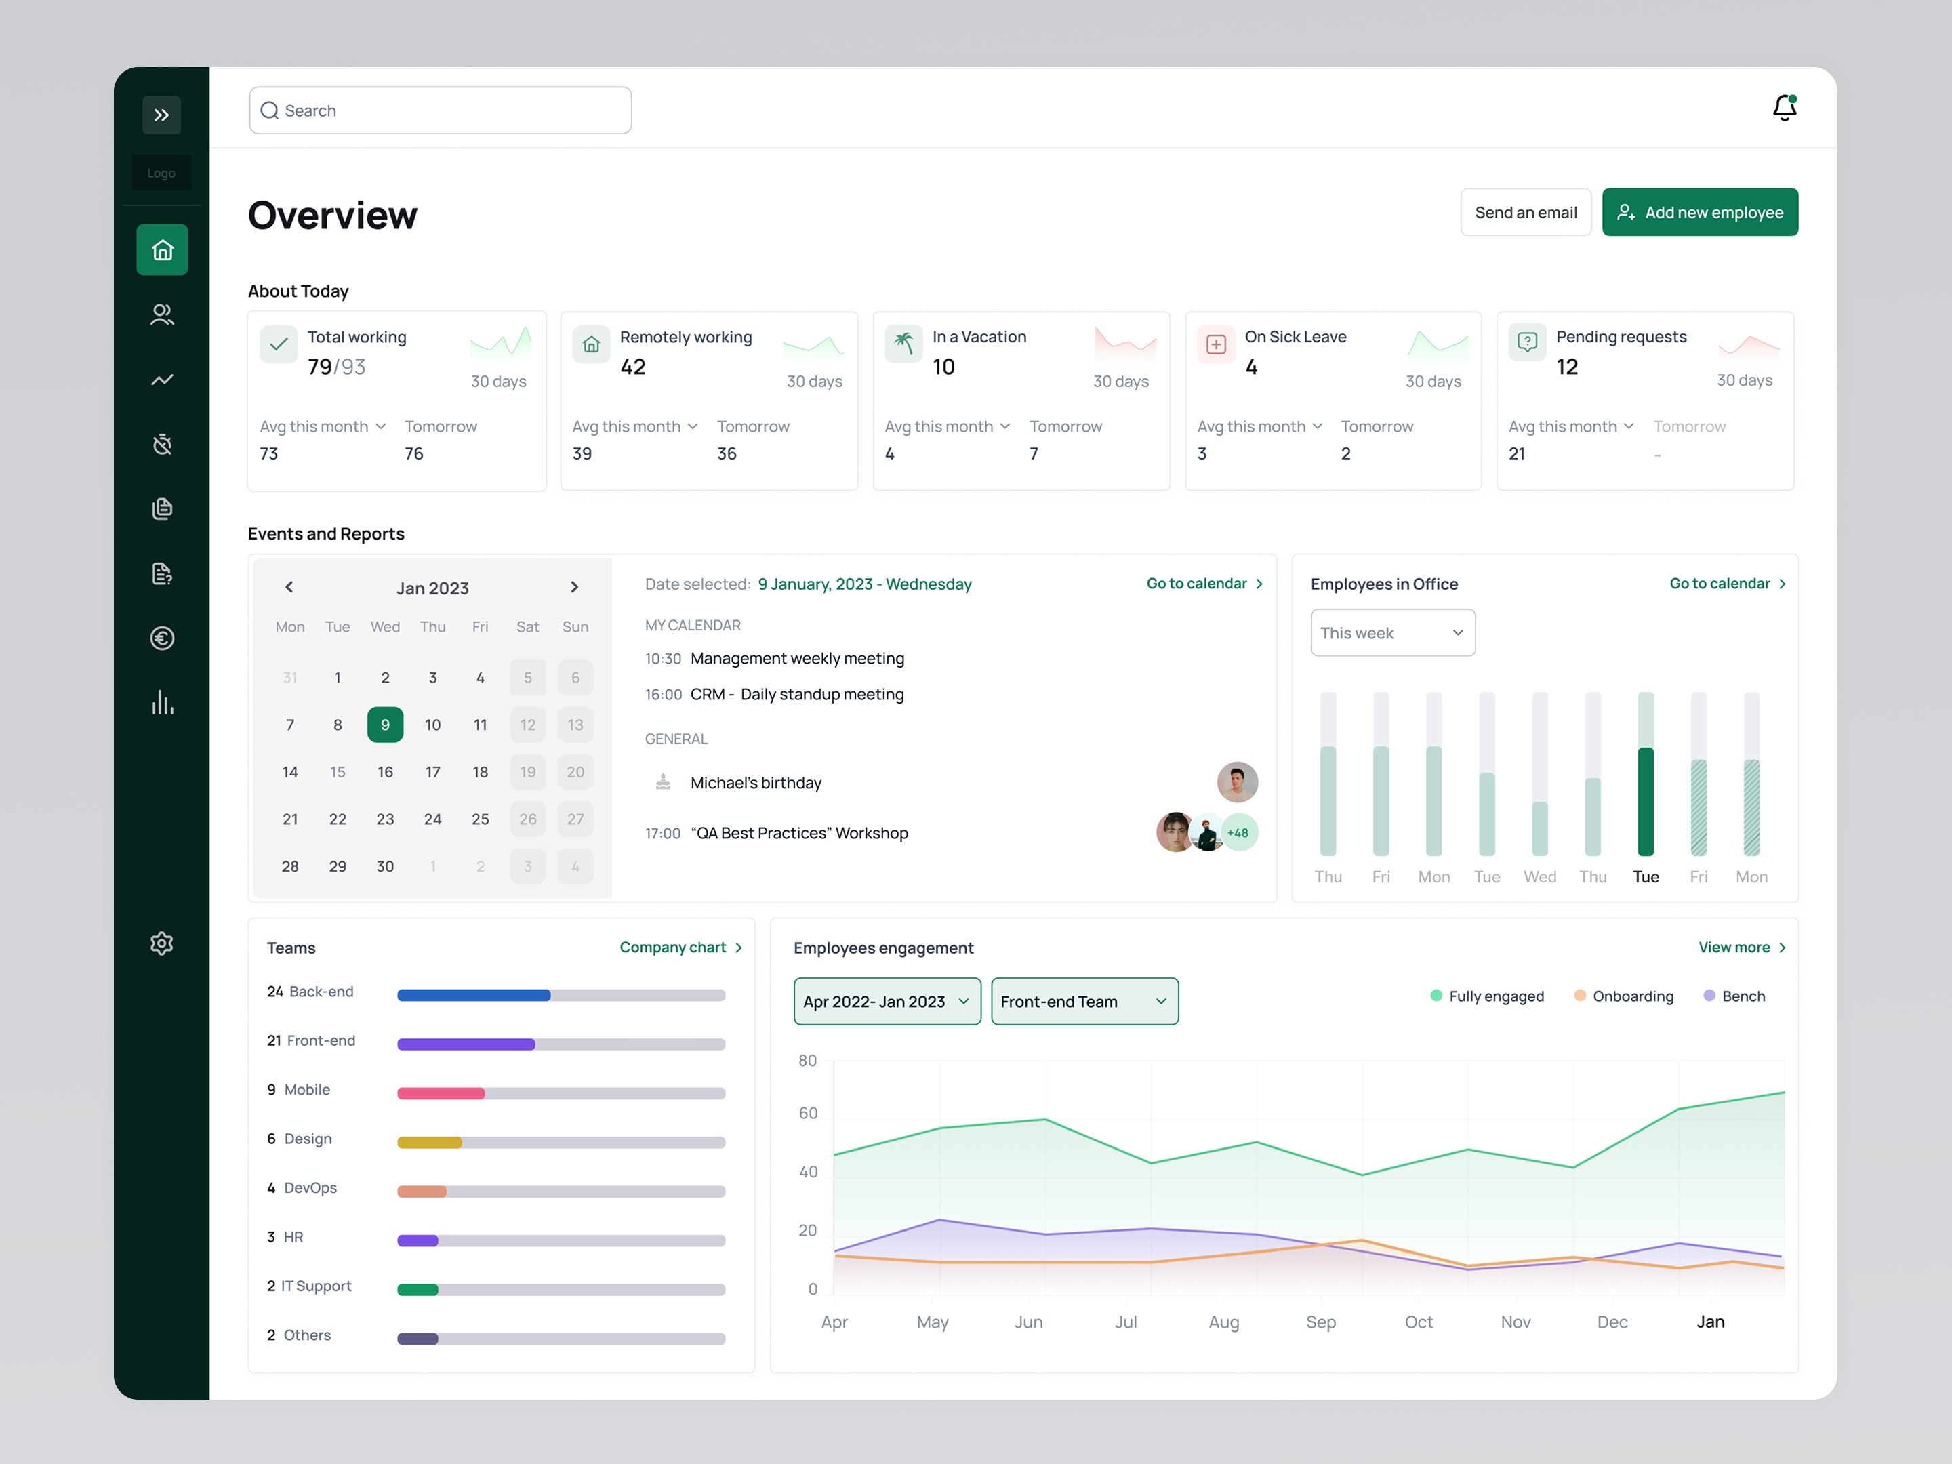This screenshot has height=1464, width=1952.
Task: Open the employees people icon in sidebar
Action: coord(161,314)
